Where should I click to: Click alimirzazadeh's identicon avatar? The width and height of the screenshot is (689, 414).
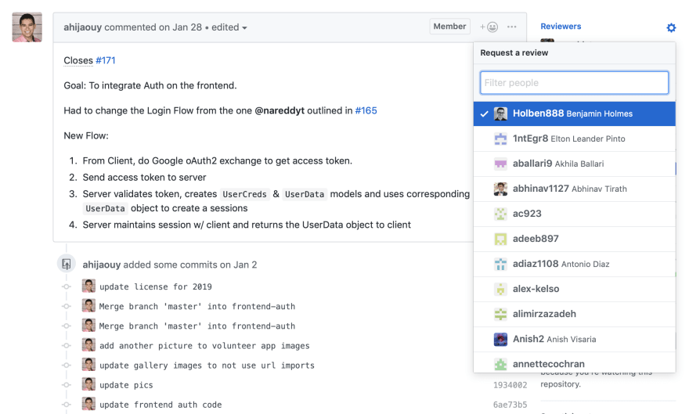(500, 314)
